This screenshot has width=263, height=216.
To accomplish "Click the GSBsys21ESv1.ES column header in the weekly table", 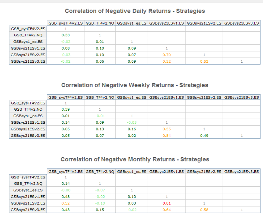I will pos(166,97).
